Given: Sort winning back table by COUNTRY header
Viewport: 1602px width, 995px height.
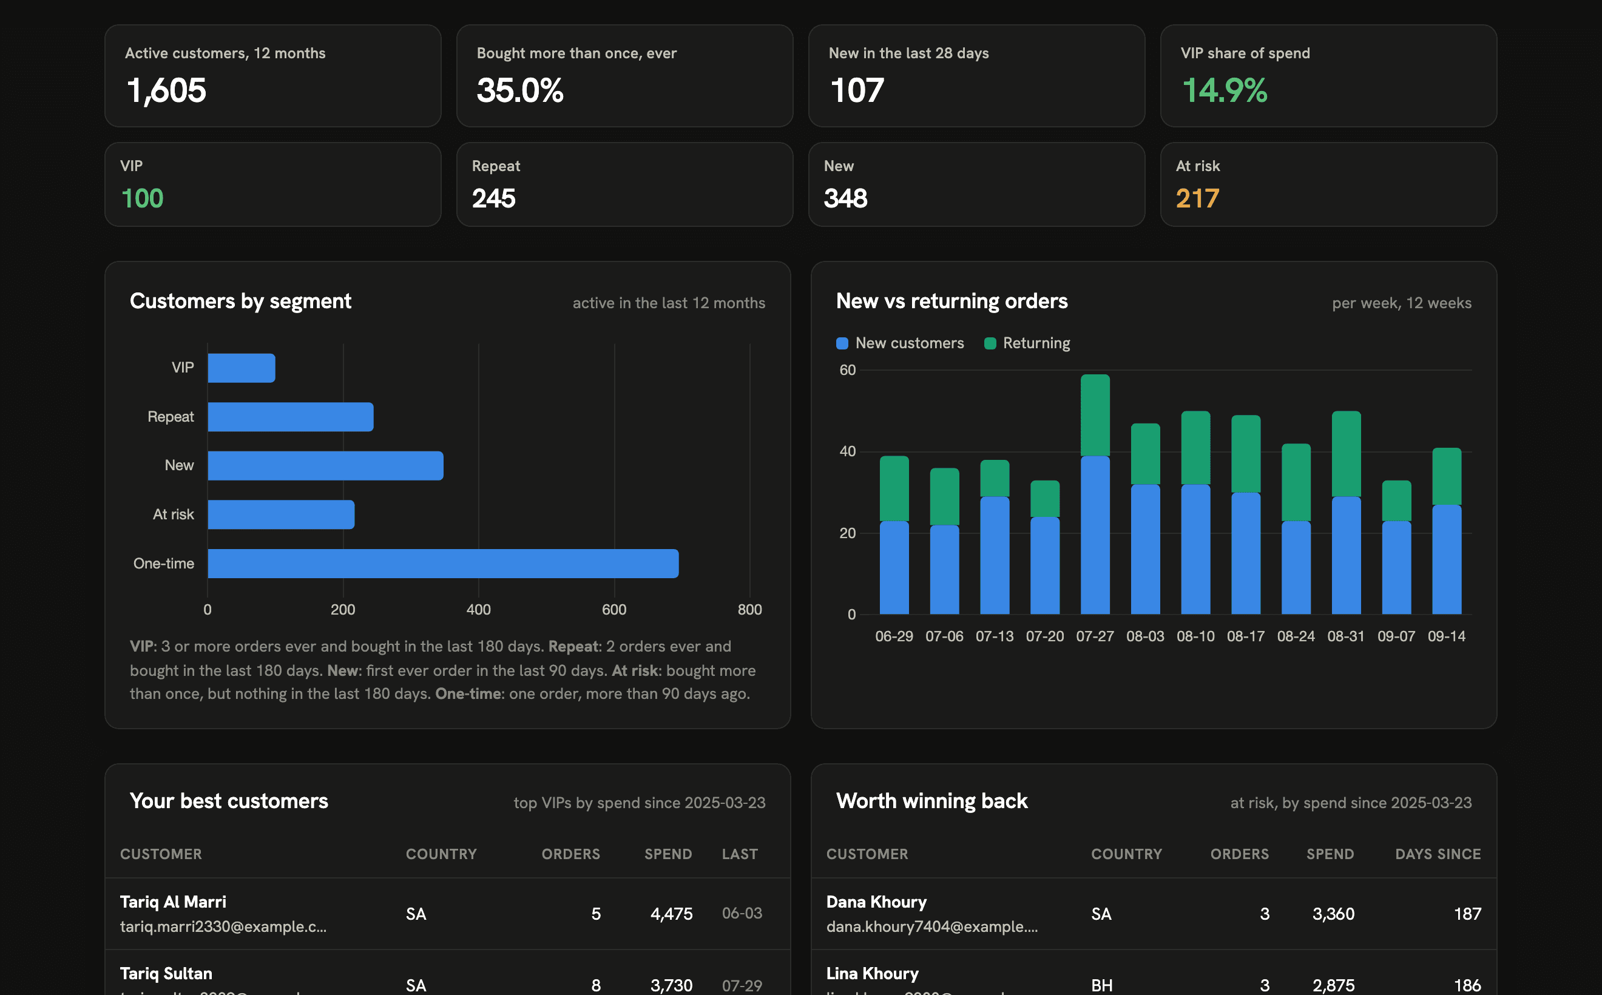Looking at the screenshot, I should pos(1126,854).
